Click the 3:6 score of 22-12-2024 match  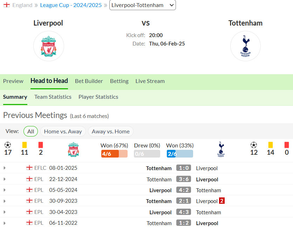[184, 179]
